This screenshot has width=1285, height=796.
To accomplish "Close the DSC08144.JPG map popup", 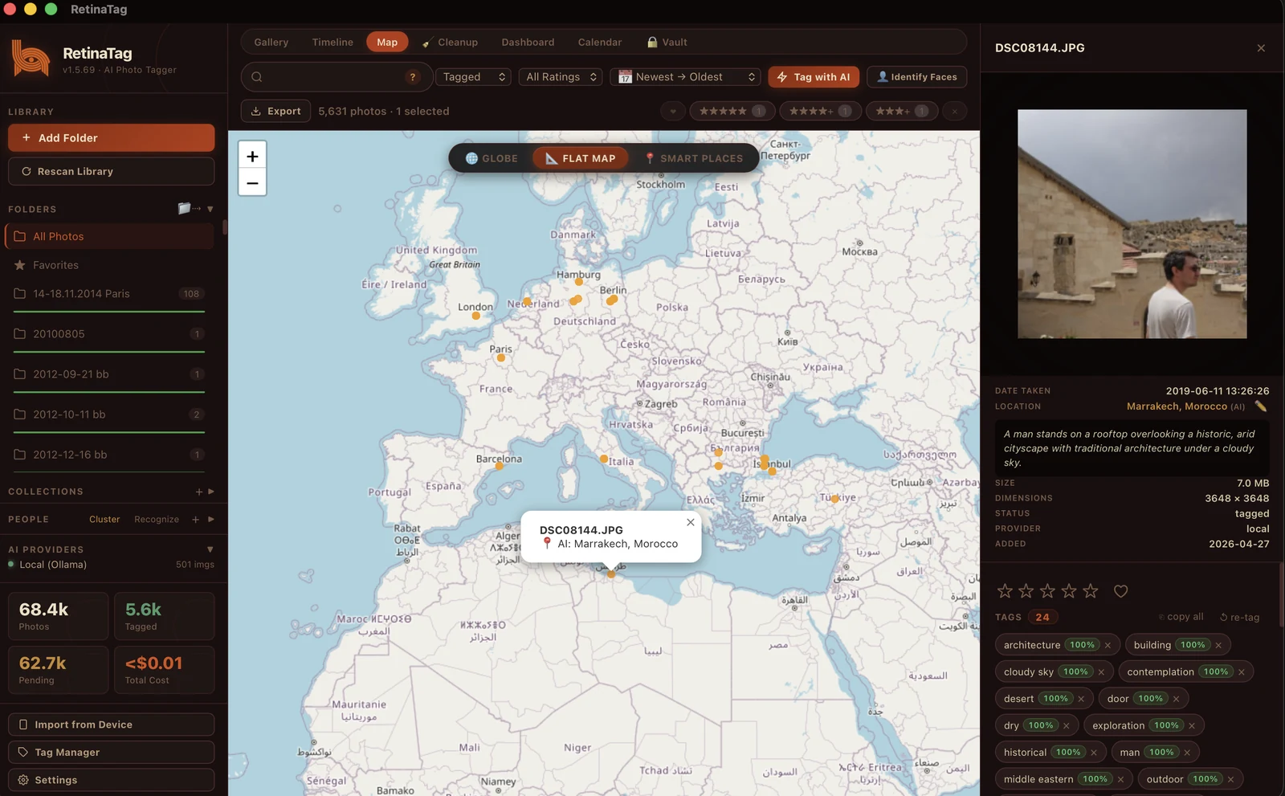I will pyautogui.click(x=691, y=522).
